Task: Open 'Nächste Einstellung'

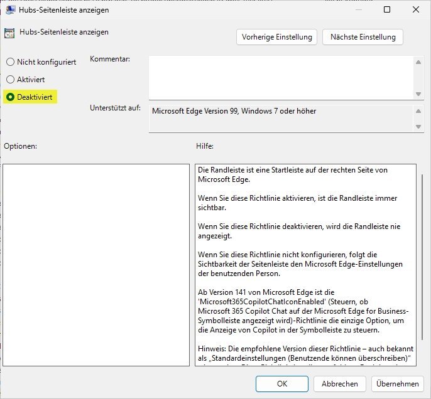Action: (363, 37)
